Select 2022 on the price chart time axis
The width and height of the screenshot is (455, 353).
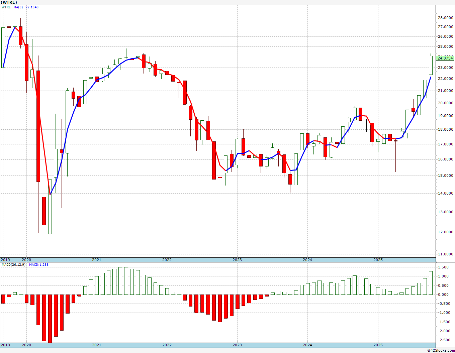[167, 260]
